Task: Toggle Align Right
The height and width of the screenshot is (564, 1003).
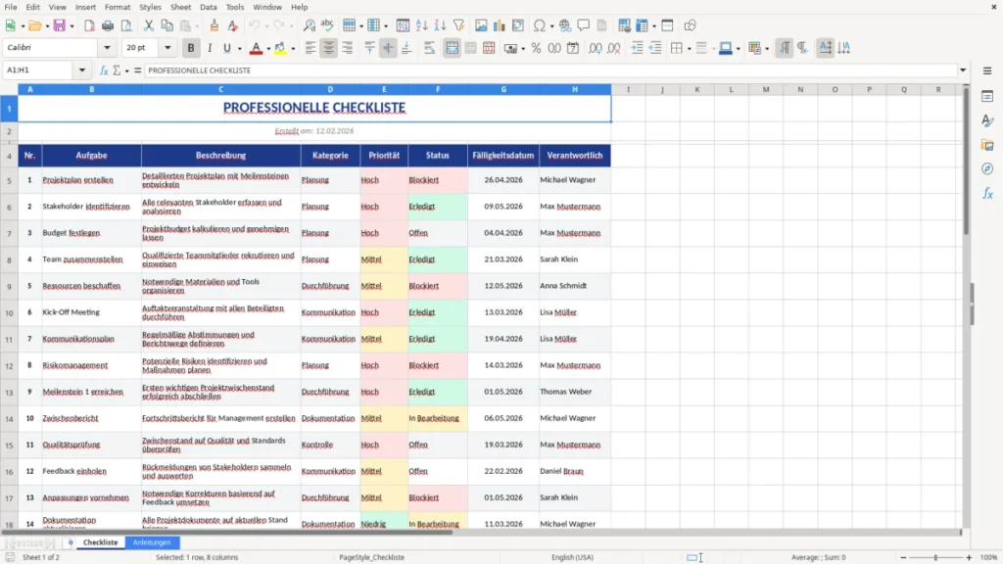Action: pyautogui.click(x=348, y=48)
